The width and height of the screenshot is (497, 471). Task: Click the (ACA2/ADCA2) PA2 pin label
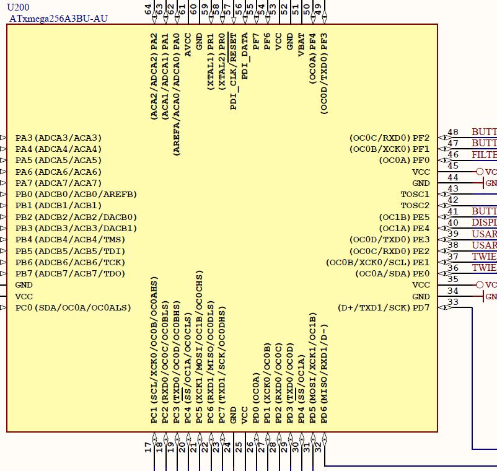tap(154, 76)
